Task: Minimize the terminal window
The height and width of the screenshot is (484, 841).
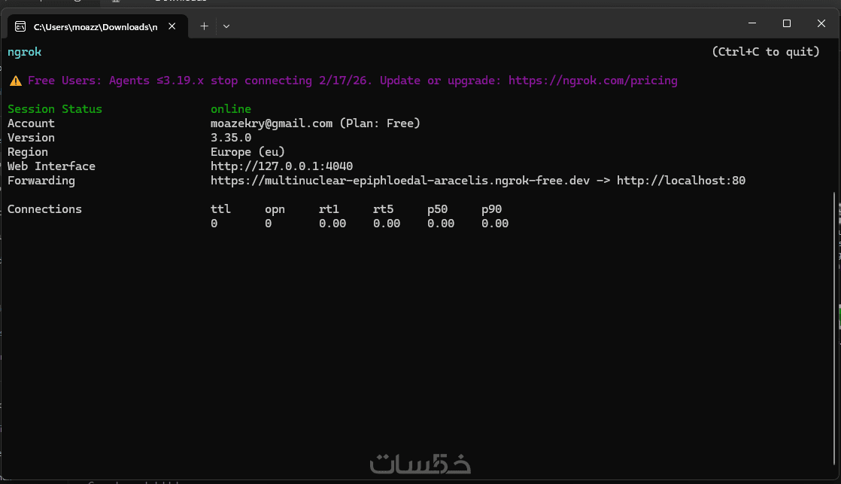Action: click(x=752, y=23)
